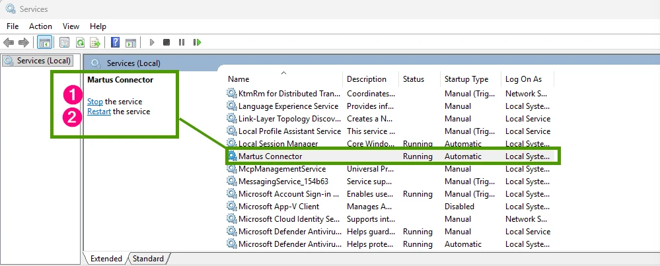Open the blue Help toolbar icon
This screenshot has height=266, width=660.
click(116, 42)
